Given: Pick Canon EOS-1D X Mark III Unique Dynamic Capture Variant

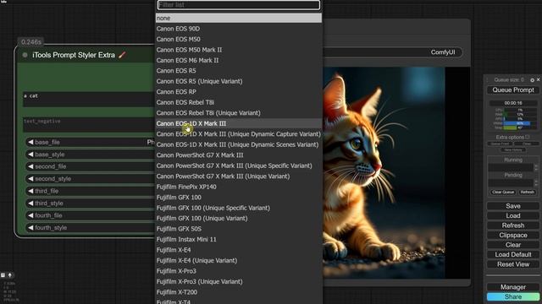Looking at the screenshot, I should point(239,134).
